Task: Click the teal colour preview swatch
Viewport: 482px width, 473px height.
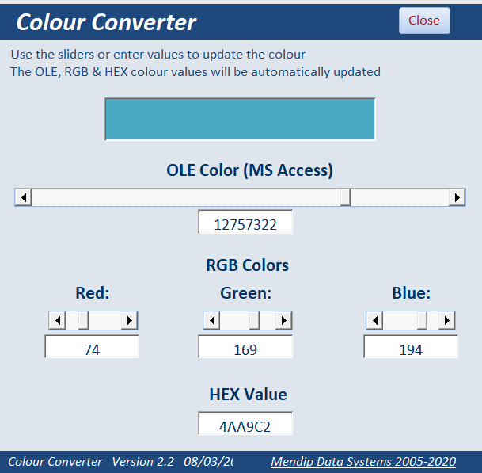Action: [x=240, y=120]
